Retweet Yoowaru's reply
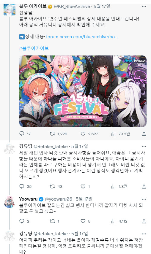Screen dimensions: 151x254 54,221
